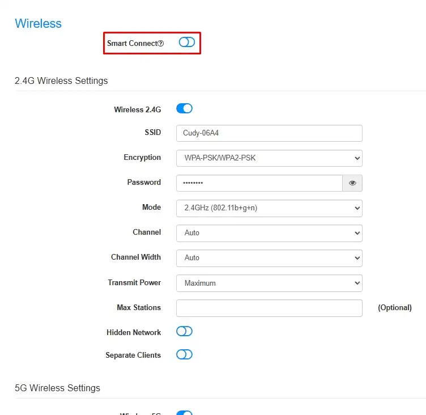
Task: Click the Transmit Power label
Action: pos(134,282)
